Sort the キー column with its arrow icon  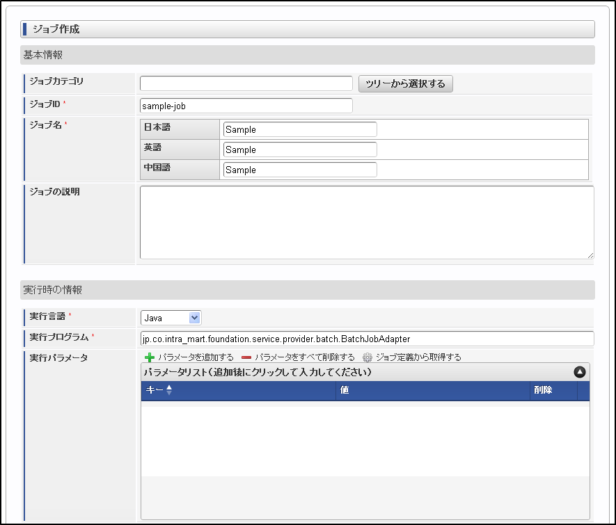pyautogui.click(x=169, y=389)
